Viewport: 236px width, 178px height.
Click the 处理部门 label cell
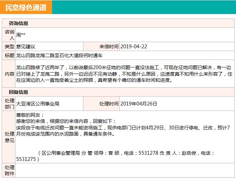[9, 103]
